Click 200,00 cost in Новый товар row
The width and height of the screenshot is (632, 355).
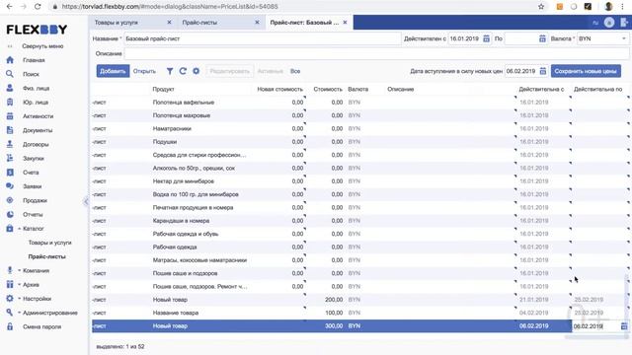334,300
